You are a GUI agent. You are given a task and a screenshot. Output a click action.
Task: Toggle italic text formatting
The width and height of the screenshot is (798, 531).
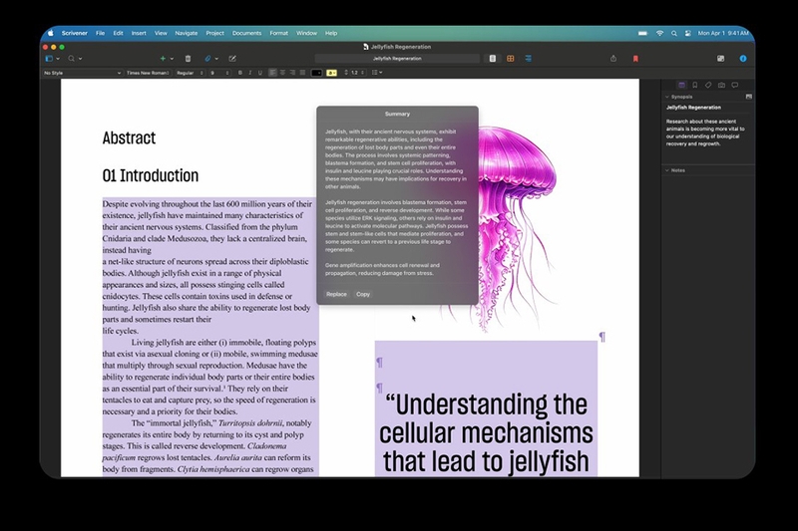coord(250,73)
